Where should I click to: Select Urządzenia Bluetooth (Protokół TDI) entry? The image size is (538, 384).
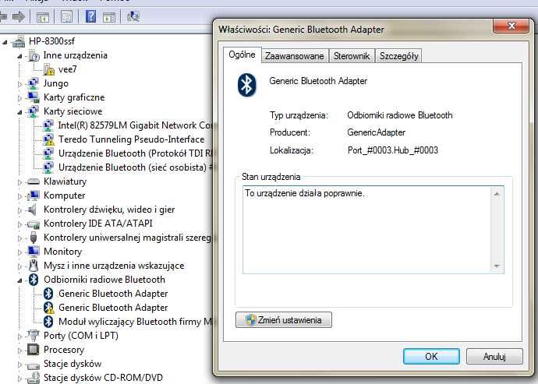point(135,153)
